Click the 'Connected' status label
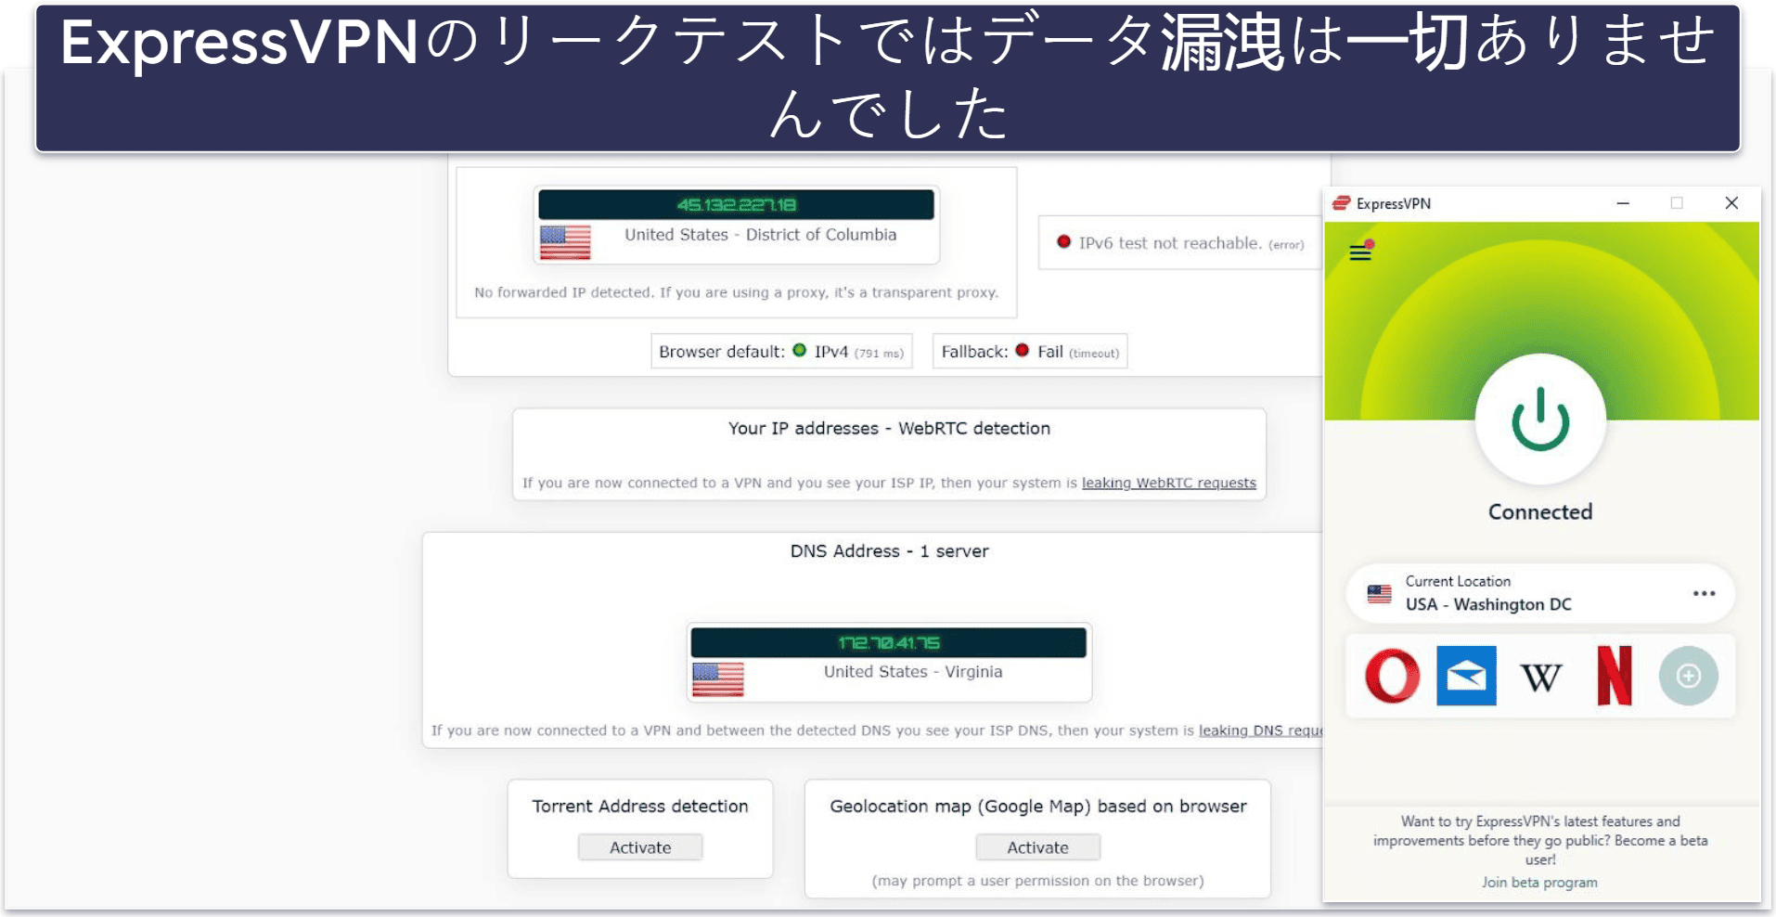 (1540, 512)
